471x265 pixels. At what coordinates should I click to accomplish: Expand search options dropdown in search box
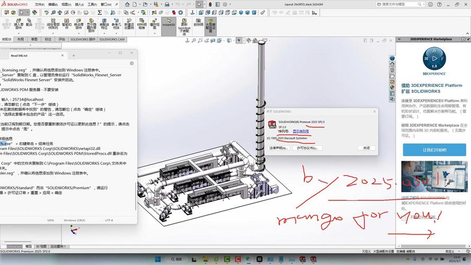[x=423, y=5]
